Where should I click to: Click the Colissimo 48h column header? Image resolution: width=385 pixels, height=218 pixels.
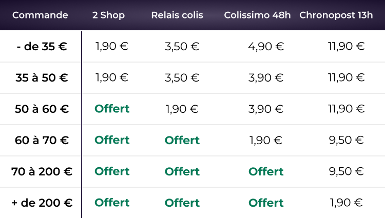click(259, 15)
